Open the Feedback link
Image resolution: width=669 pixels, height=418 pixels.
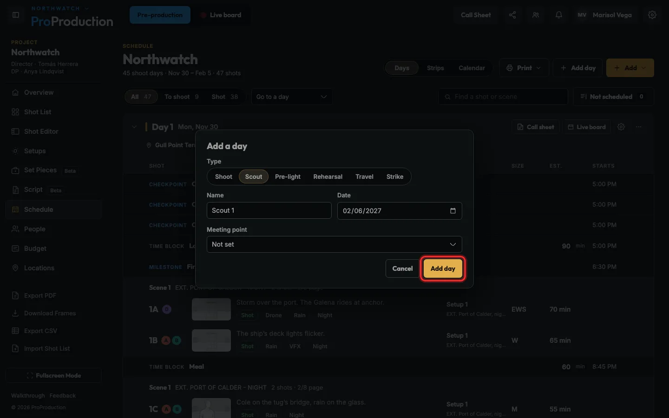coord(63,396)
